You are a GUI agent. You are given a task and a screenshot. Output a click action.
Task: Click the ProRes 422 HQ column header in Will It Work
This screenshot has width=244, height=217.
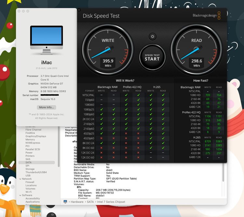click(x=132, y=87)
